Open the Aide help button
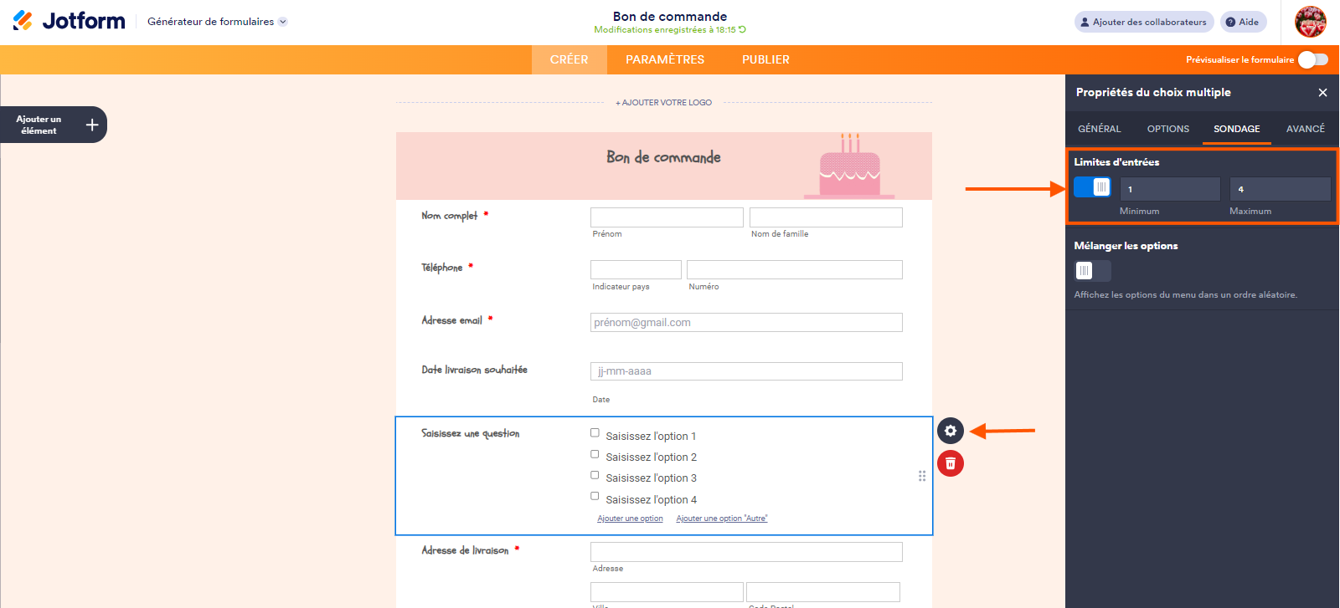This screenshot has height=608, width=1340. pos(1243,22)
